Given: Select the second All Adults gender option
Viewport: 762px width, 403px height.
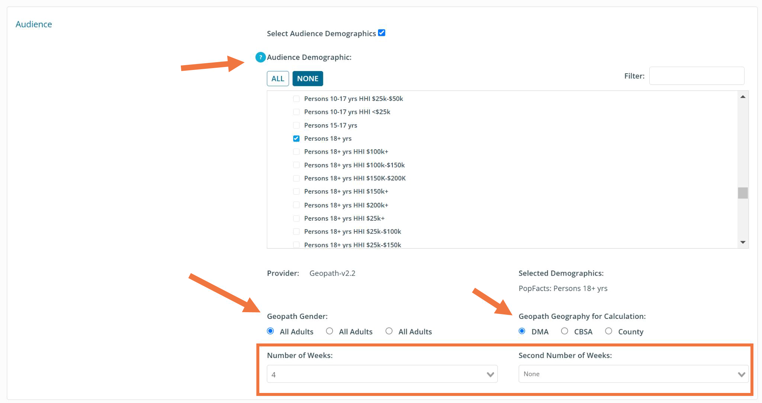Looking at the screenshot, I should click(x=329, y=331).
